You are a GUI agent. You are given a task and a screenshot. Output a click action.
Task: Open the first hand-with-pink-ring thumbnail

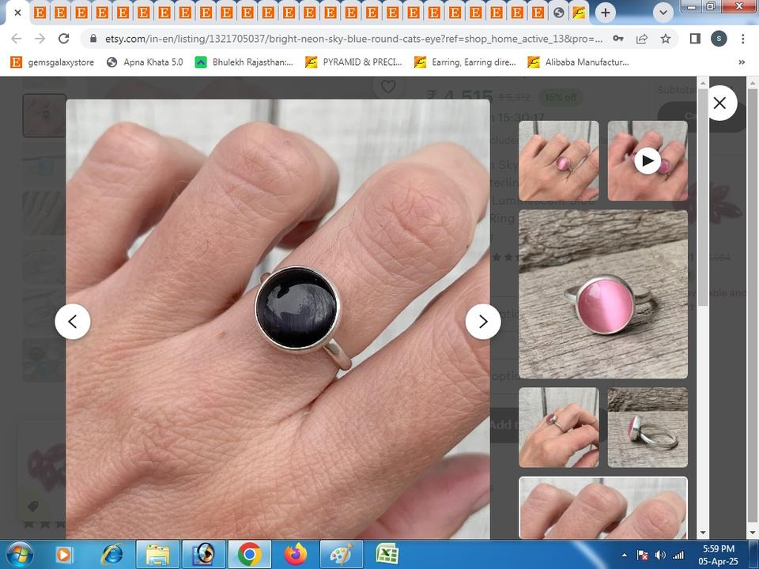(x=558, y=161)
